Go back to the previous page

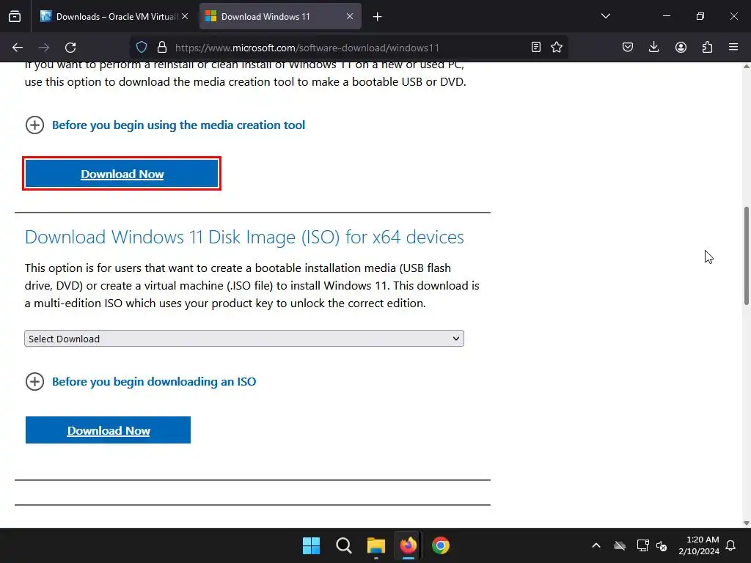point(18,48)
